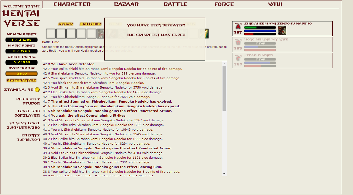Click the Magic Points 0 / 1763 display

[x=22, y=51]
